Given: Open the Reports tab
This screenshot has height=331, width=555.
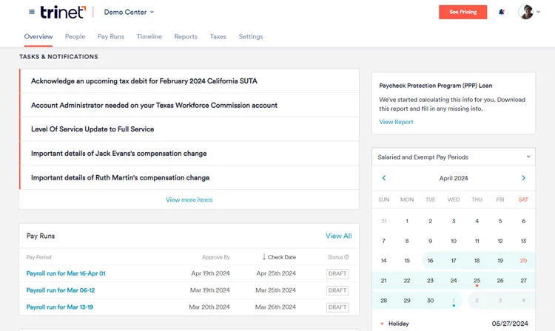Looking at the screenshot, I should coord(186,37).
